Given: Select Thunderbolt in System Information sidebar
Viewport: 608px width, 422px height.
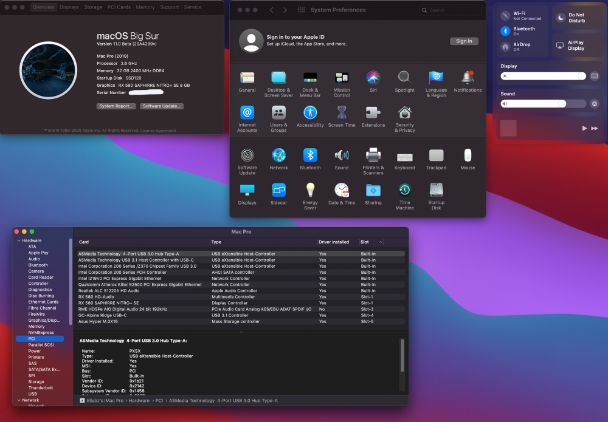Looking at the screenshot, I should [x=41, y=388].
